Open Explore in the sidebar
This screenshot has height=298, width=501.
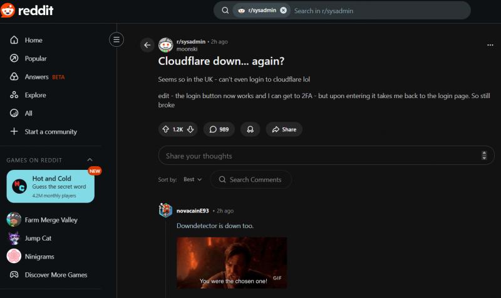point(35,95)
